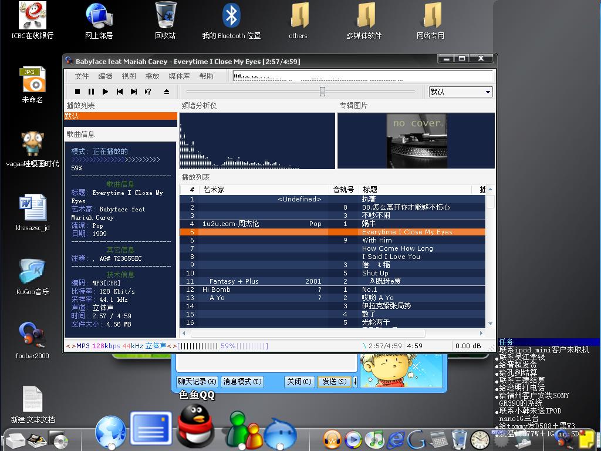The height and width of the screenshot is (451, 601).
Task: Click the 艺术家 column header
Action: click(264, 190)
